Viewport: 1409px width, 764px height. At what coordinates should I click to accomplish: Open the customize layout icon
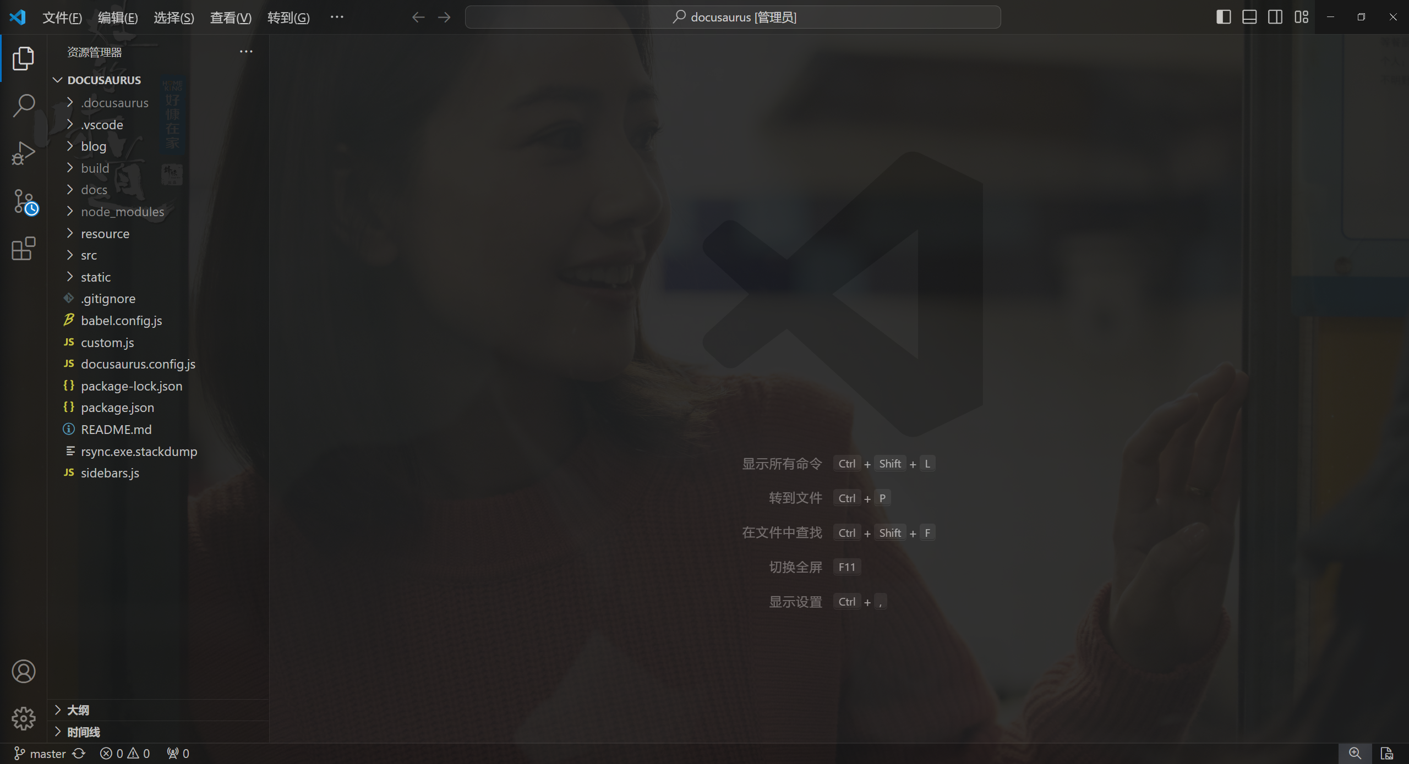[1302, 17]
